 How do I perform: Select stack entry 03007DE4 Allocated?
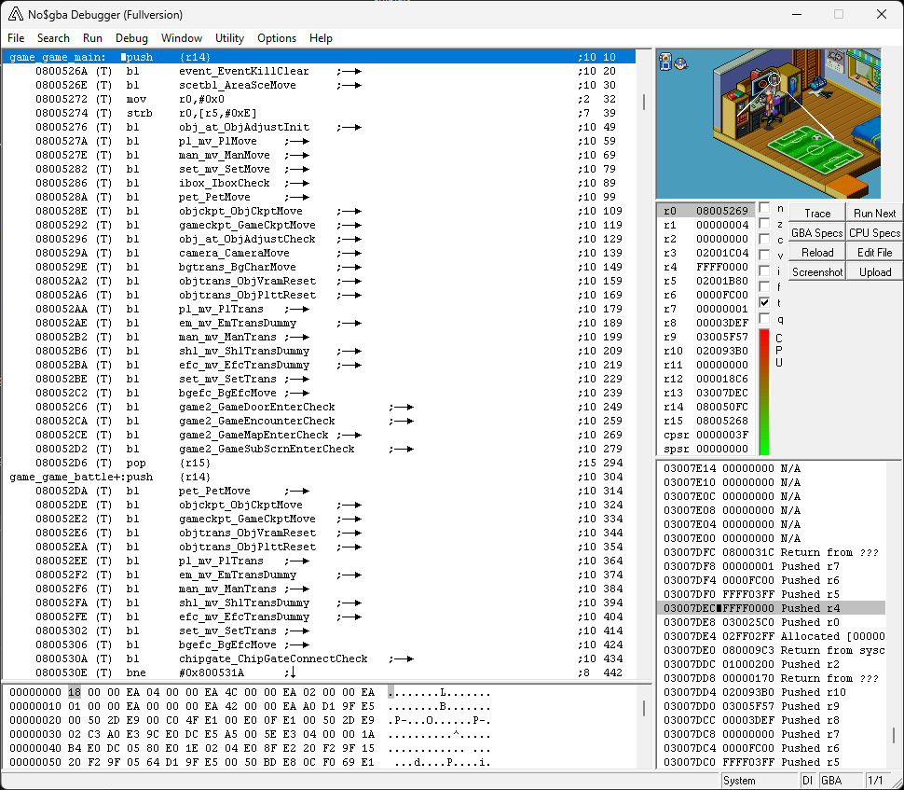772,636
